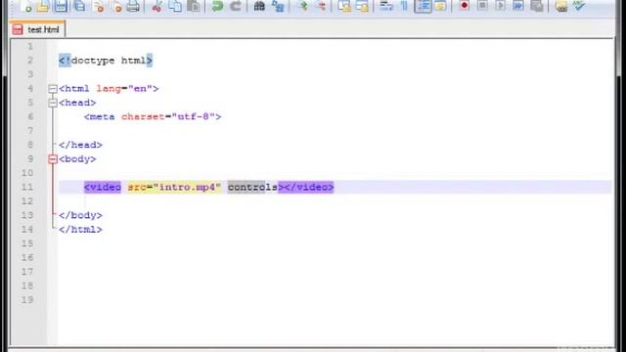The height and width of the screenshot is (352, 626).
Task: Click line number 11 in the margin
Action: (27, 187)
